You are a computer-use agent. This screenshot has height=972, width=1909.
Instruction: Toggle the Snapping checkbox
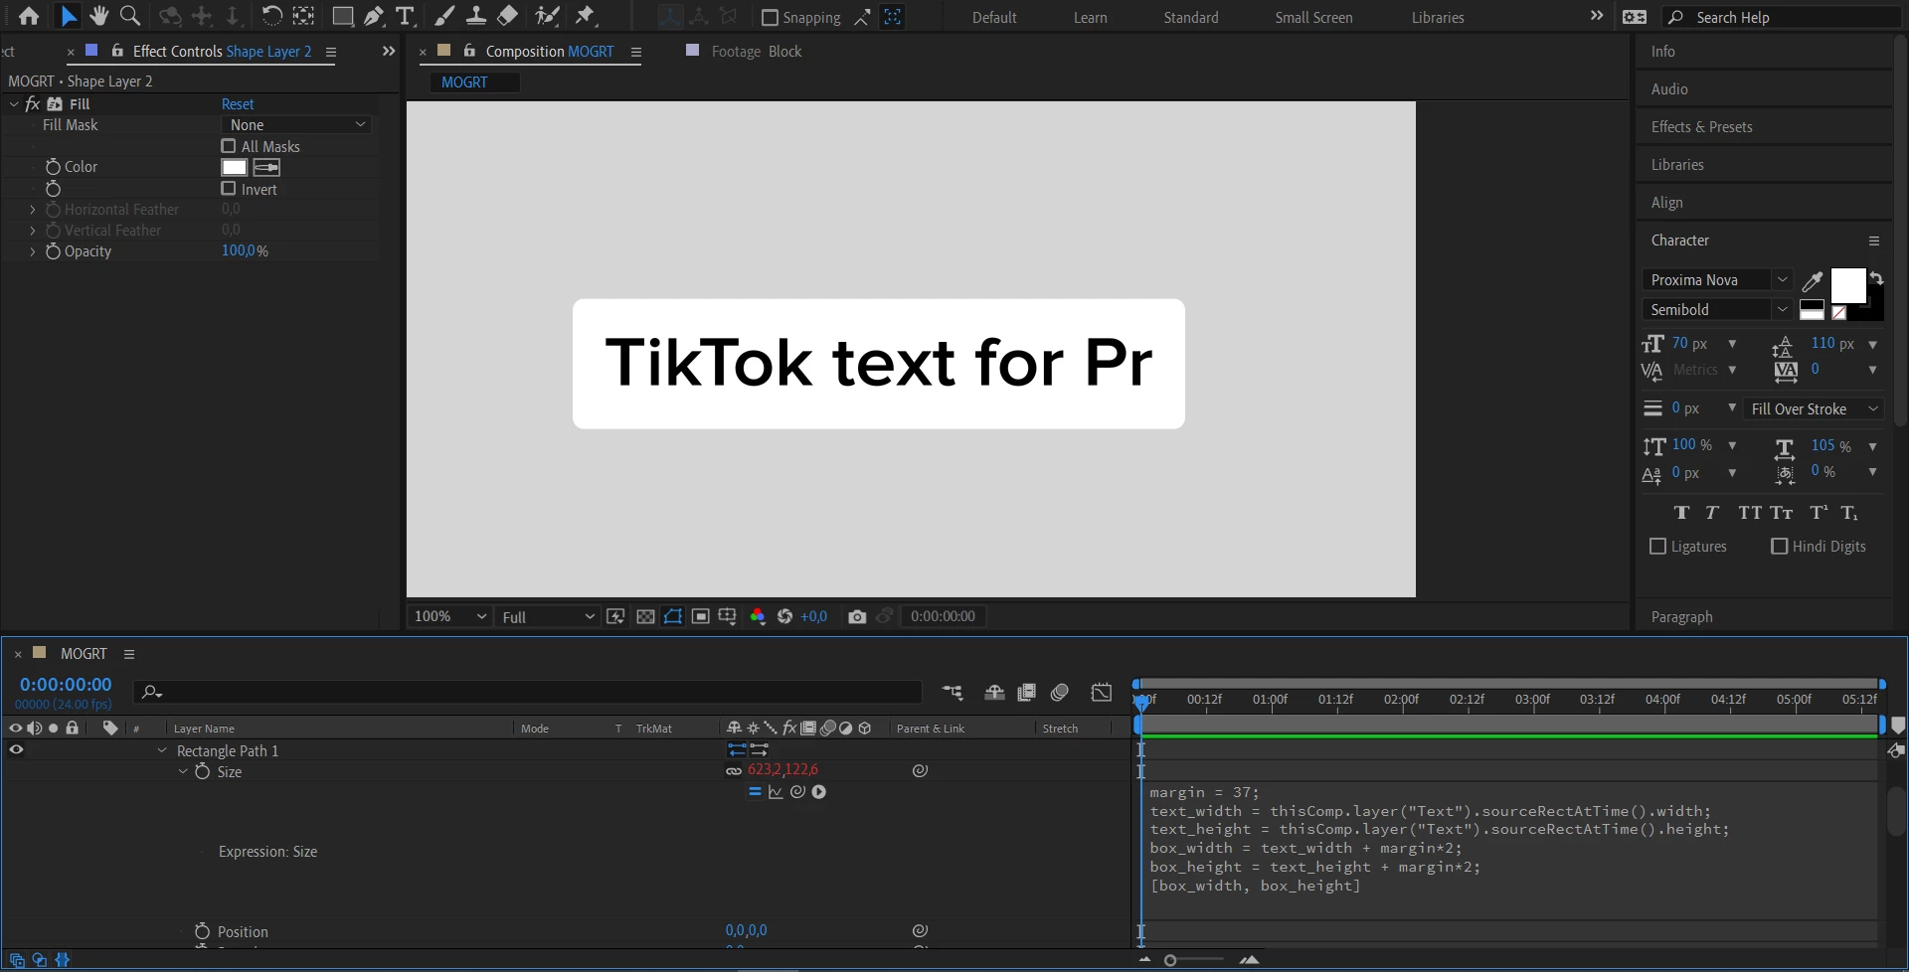pyautogui.click(x=770, y=18)
